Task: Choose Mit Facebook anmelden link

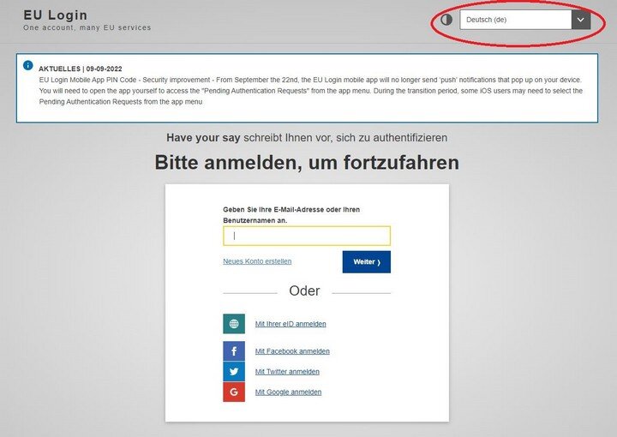Action: pos(292,351)
